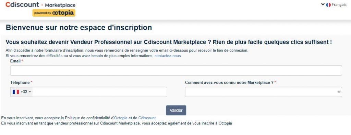Focus the Email input field
The height and width of the screenshot is (135, 351).
tap(176, 70)
